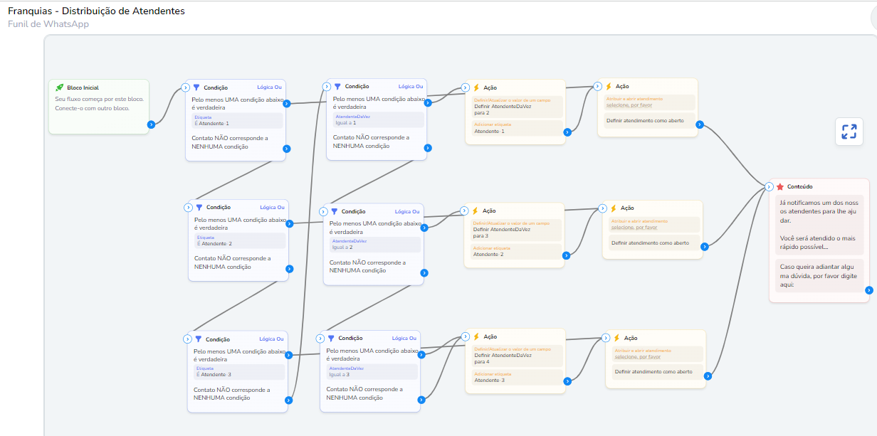Click the output connector of Bloco Inicial
Image resolution: width=877 pixels, height=436 pixels.
click(x=151, y=124)
